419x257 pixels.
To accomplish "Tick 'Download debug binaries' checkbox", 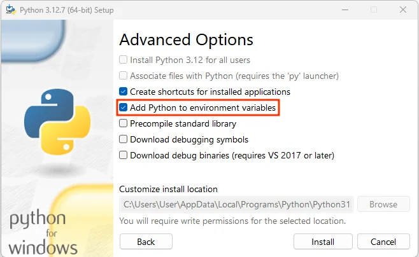I will (x=123, y=155).
